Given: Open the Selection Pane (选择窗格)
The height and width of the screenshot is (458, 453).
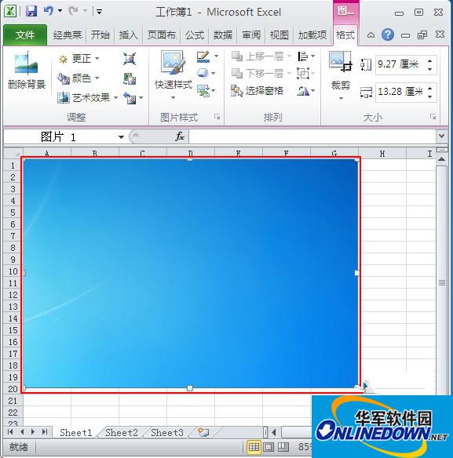Looking at the screenshot, I should (258, 91).
